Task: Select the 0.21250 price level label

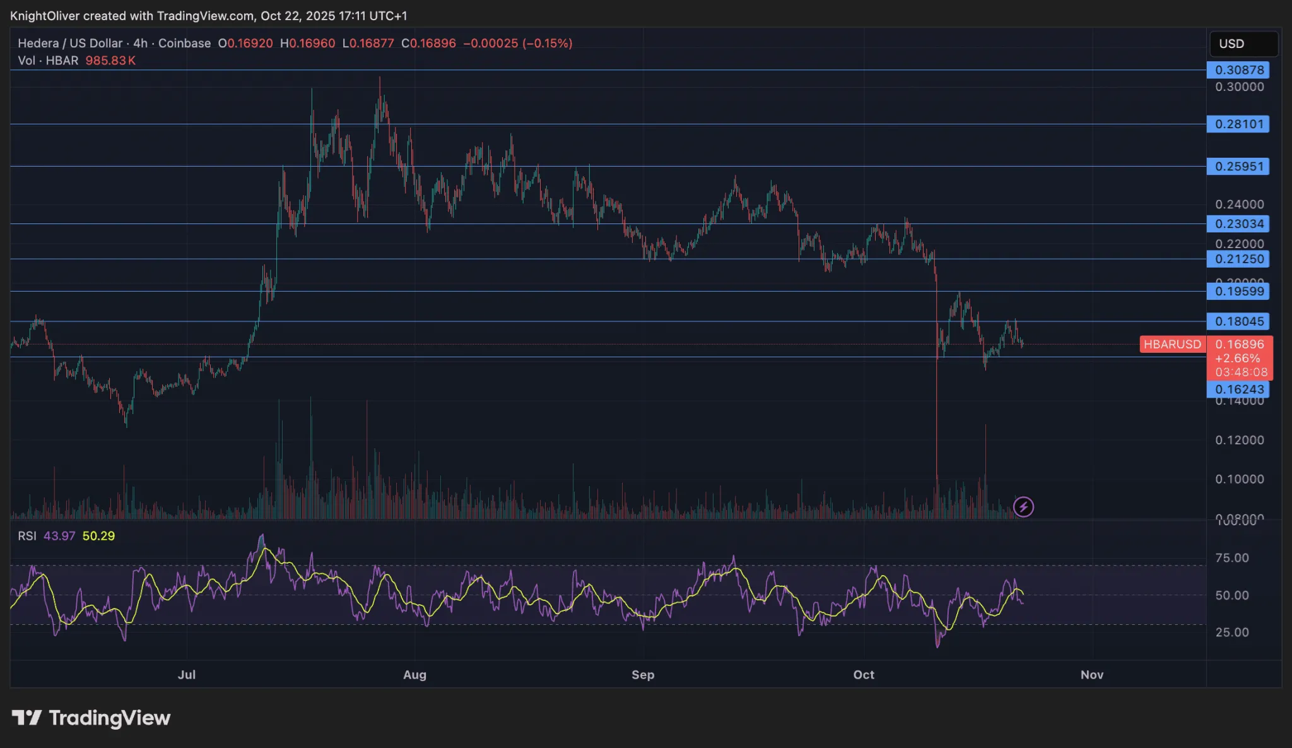Action: click(1238, 259)
